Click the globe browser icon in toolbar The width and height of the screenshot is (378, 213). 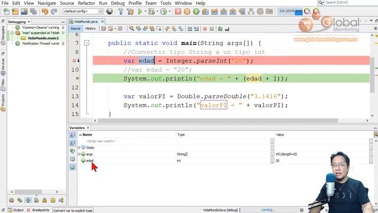109,11
